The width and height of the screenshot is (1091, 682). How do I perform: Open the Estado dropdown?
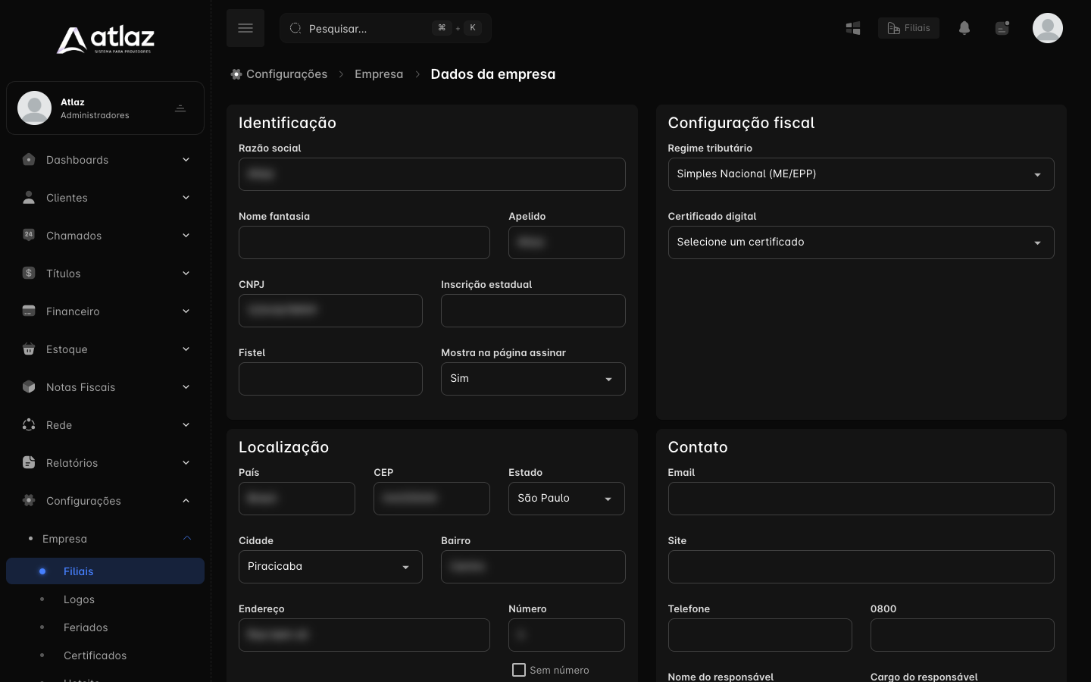[x=566, y=499]
